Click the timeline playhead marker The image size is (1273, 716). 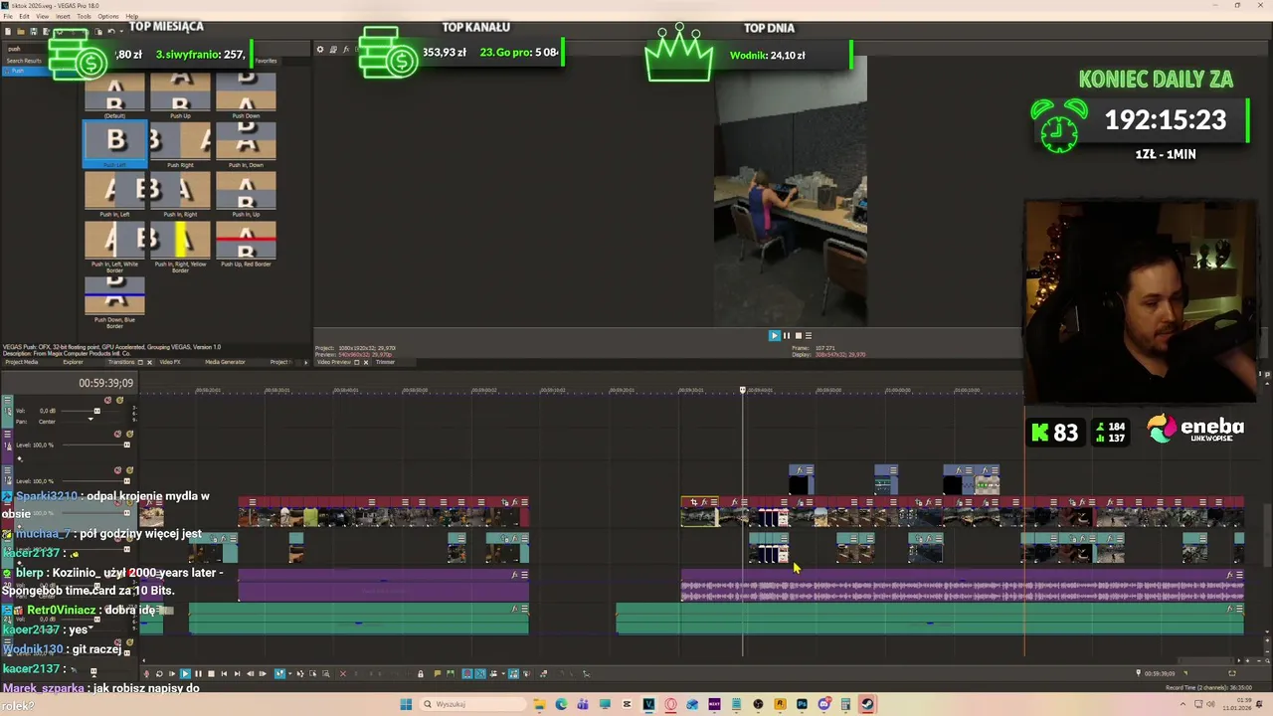[743, 389]
